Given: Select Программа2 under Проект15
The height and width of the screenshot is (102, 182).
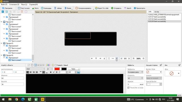Looking at the screenshot, I should click(x=13, y=50).
